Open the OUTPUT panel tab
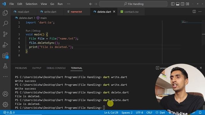Image resolution: width=205 pixels, height=115 pixels. pyautogui.click(x=37, y=68)
